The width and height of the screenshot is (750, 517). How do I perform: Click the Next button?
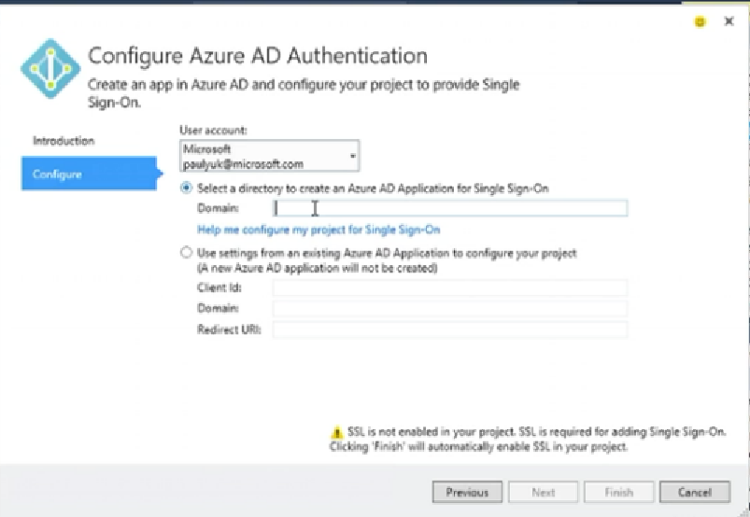[x=543, y=492]
